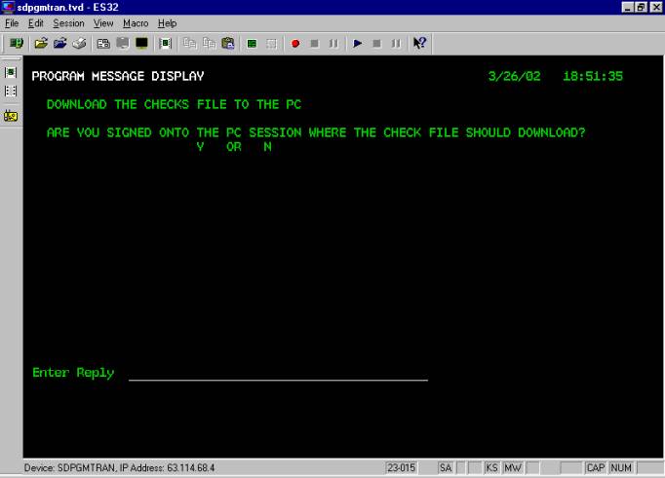
Task: Click the paste clipboard toolbar icon
Action: coord(227,43)
